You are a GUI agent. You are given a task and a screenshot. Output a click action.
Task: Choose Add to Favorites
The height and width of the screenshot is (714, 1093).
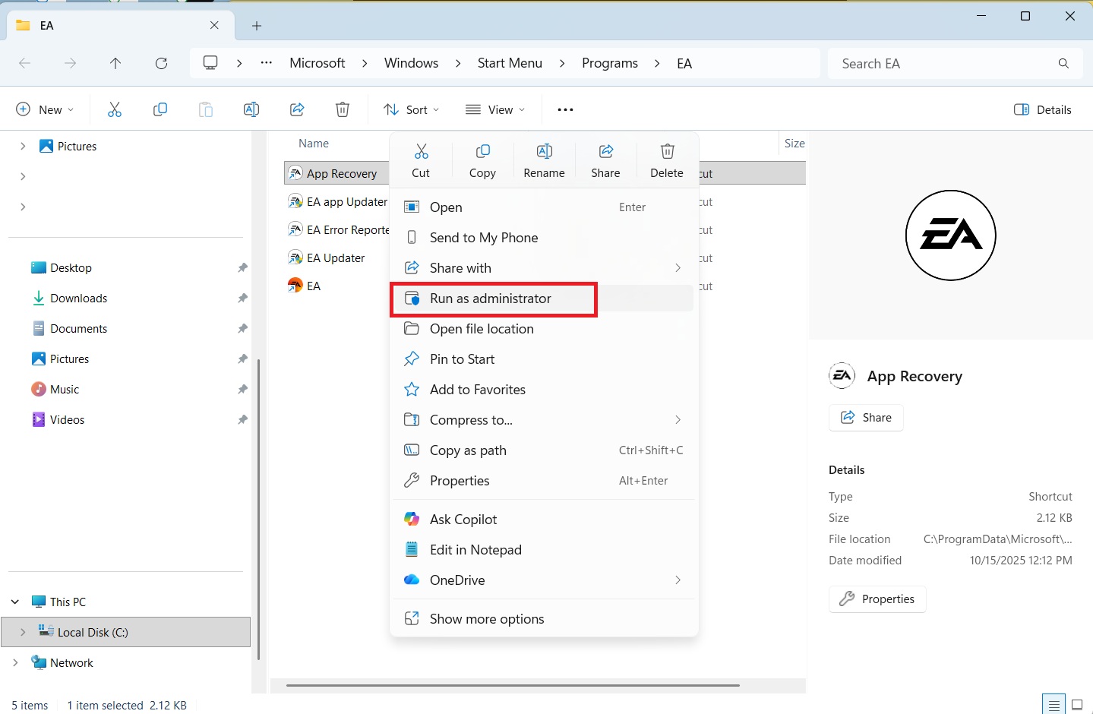(x=544, y=390)
